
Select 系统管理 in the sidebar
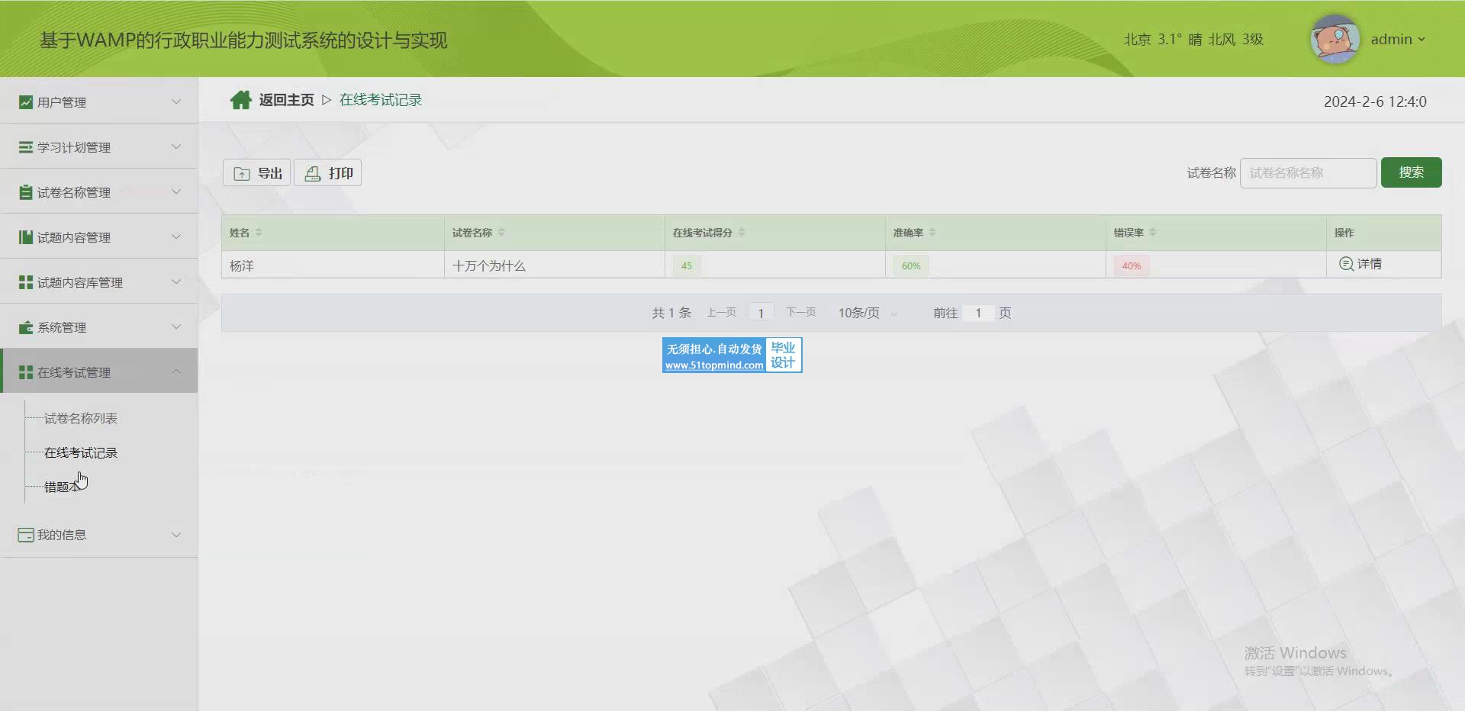[x=99, y=327]
